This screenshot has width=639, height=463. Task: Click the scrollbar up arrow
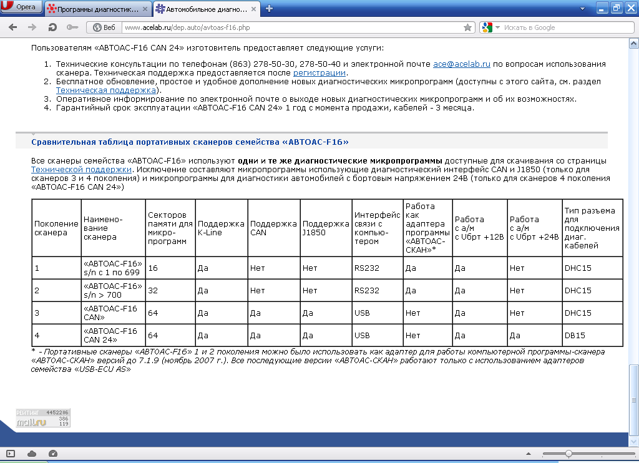pyautogui.click(x=634, y=43)
